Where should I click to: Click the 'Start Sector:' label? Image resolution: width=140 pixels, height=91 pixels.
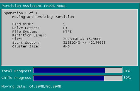(x=26, y=43)
